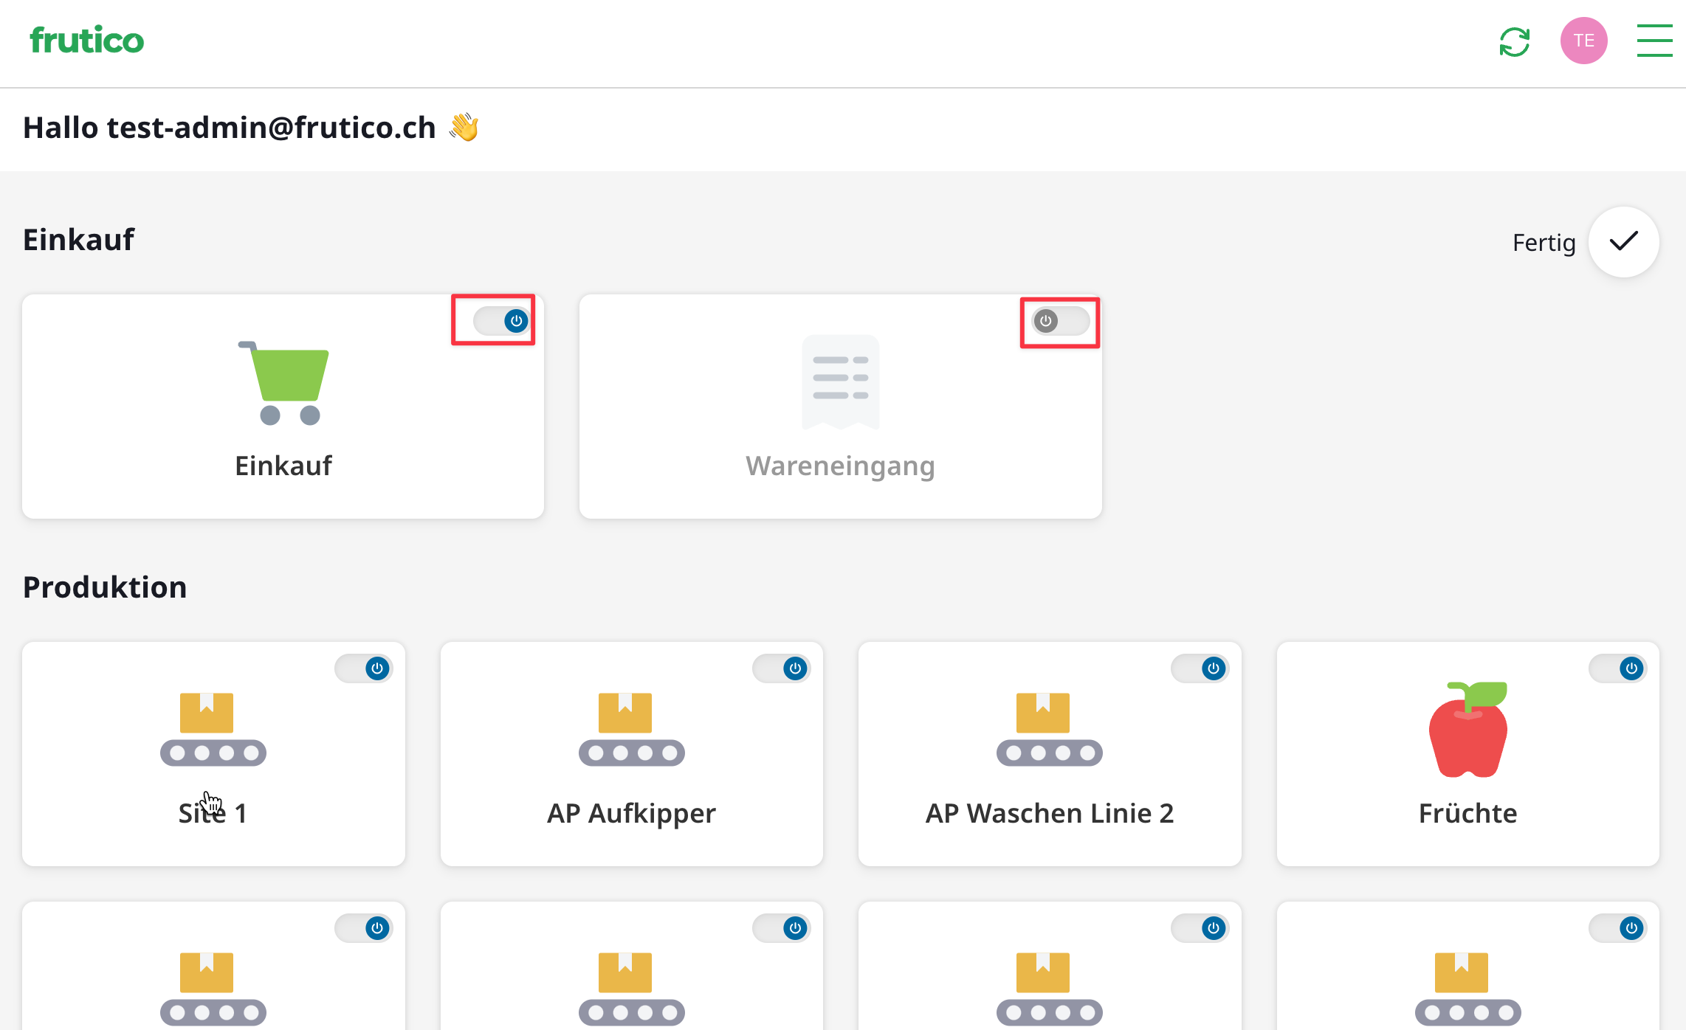Click the green refresh sync icon
This screenshot has width=1686, height=1030.
click(1514, 41)
